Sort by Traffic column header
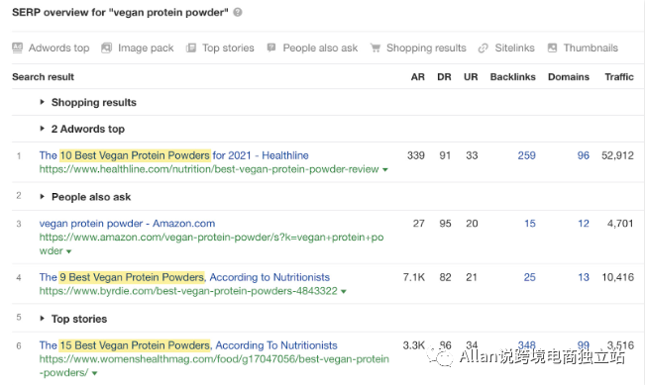The width and height of the screenshot is (645, 385). coord(618,77)
